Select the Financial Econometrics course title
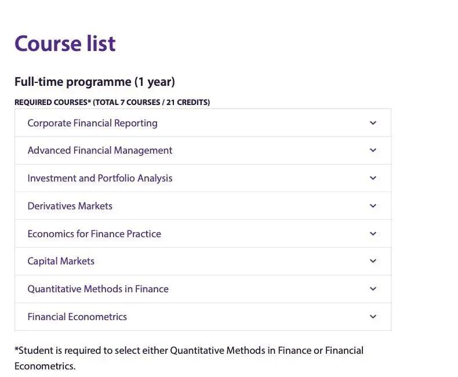The height and width of the screenshot is (377, 458). [x=77, y=317]
